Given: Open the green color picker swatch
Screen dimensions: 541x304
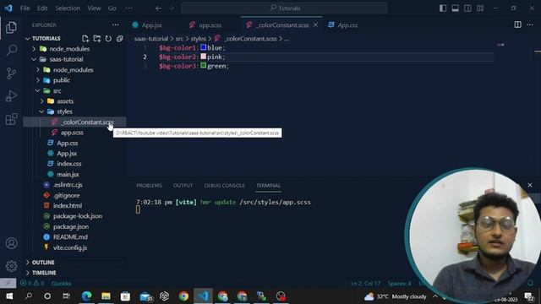Looking at the screenshot, I should [203, 66].
